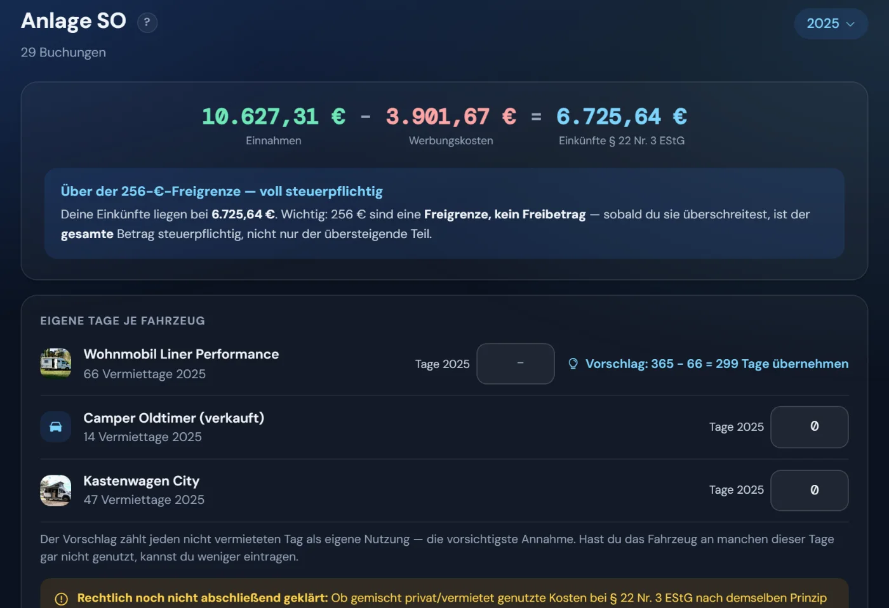This screenshot has height=608, width=889.
Task: Click the 47 Vermiettage 2025 text
Action: (144, 500)
